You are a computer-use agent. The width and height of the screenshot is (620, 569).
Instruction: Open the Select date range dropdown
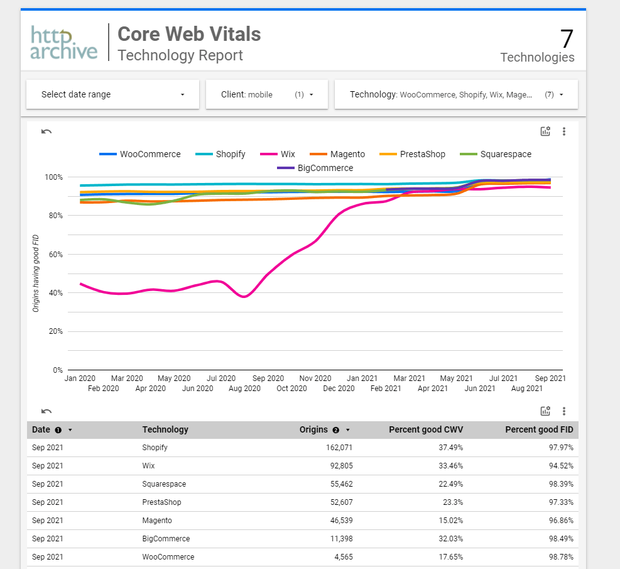(112, 94)
